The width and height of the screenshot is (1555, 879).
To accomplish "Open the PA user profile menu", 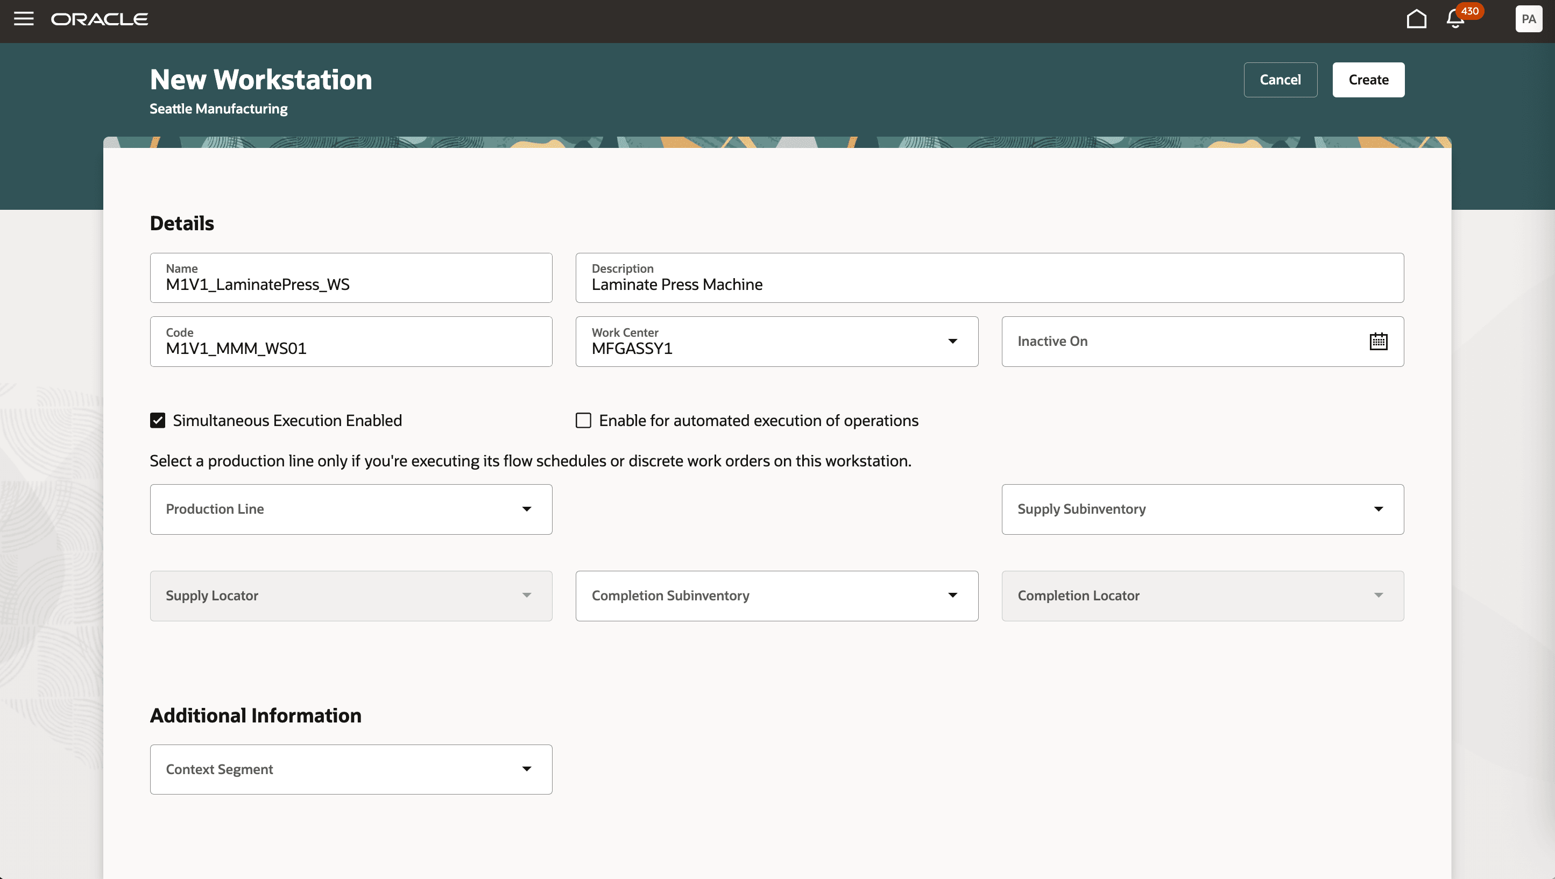I will [x=1529, y=19].
